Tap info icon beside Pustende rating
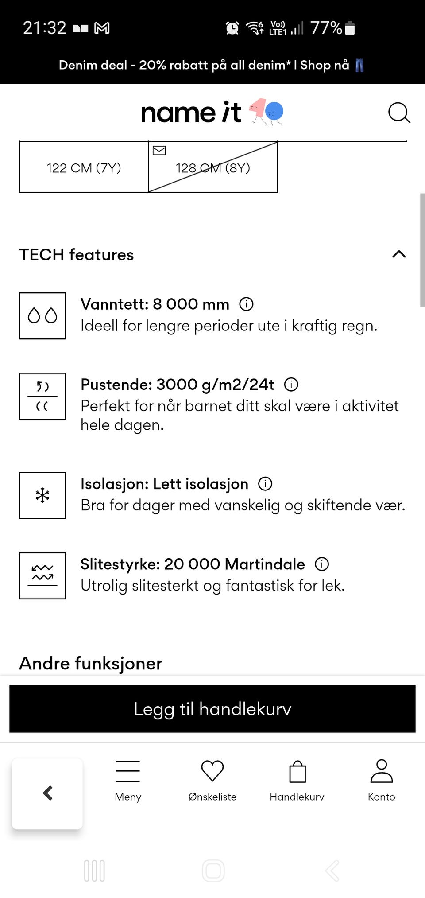 click(291, 385)
